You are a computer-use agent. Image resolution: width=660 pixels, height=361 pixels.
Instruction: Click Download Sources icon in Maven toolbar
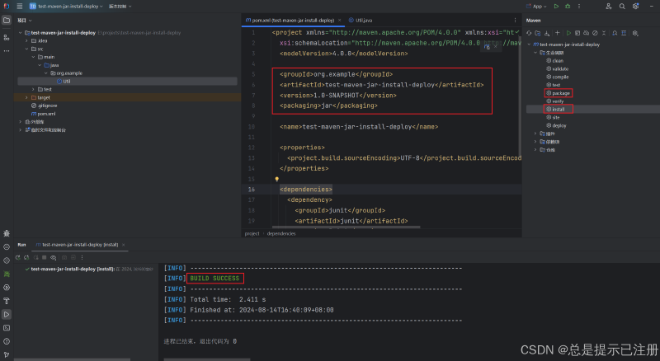pyautogui.click(x=547, y=33)
